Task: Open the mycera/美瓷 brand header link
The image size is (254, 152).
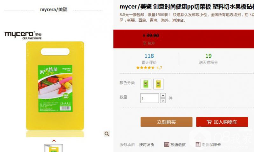Action: 54,10
